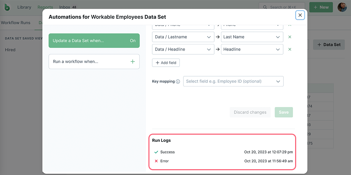Go to Library in top navigation
The height and width of the screenshot is (175, 351).
24,7
